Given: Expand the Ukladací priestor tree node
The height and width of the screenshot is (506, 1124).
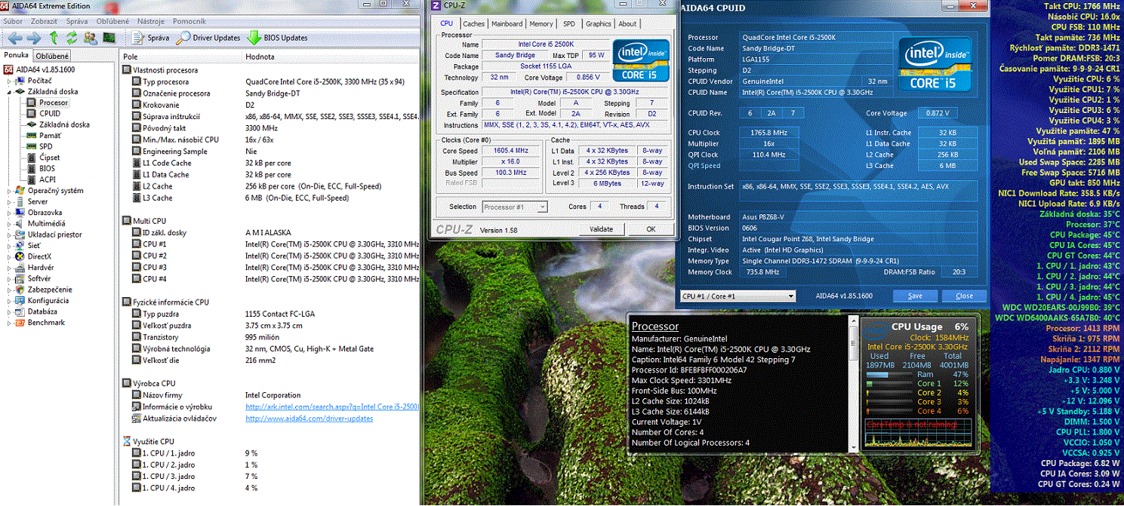Looking at the screenshot, I should click(x=10, y=235).
